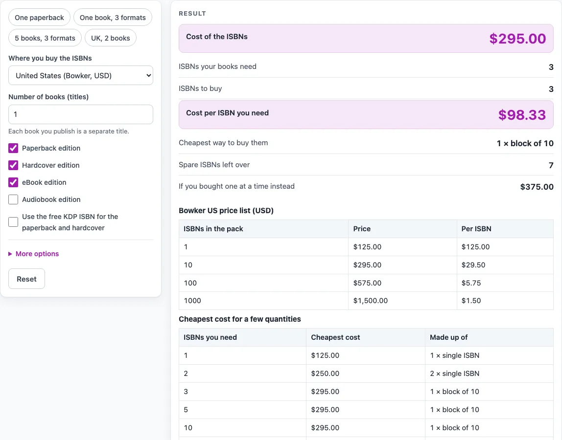Uncheck the Paperback edition checkbox
Viewport: 562px width, 440px height.
(x=13, y=148)
